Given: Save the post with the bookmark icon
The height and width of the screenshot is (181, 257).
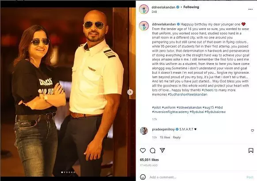Looking at the screenshot, I should [x=251, y=151].
